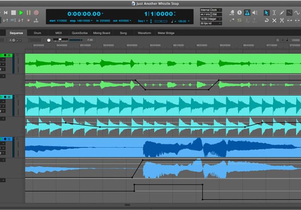Toggle the audible mode speaker icon

point(255,13)
